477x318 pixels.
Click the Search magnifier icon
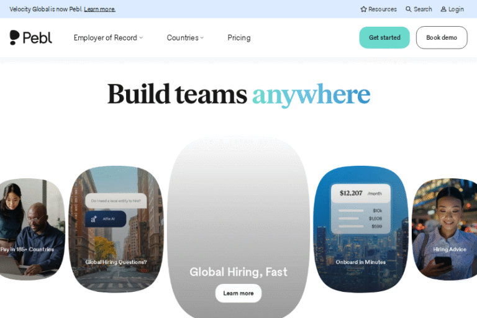tap(409, 9)
